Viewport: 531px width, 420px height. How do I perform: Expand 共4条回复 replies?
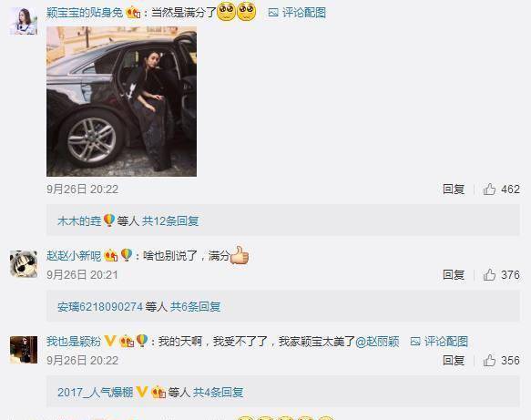(218, 393)
